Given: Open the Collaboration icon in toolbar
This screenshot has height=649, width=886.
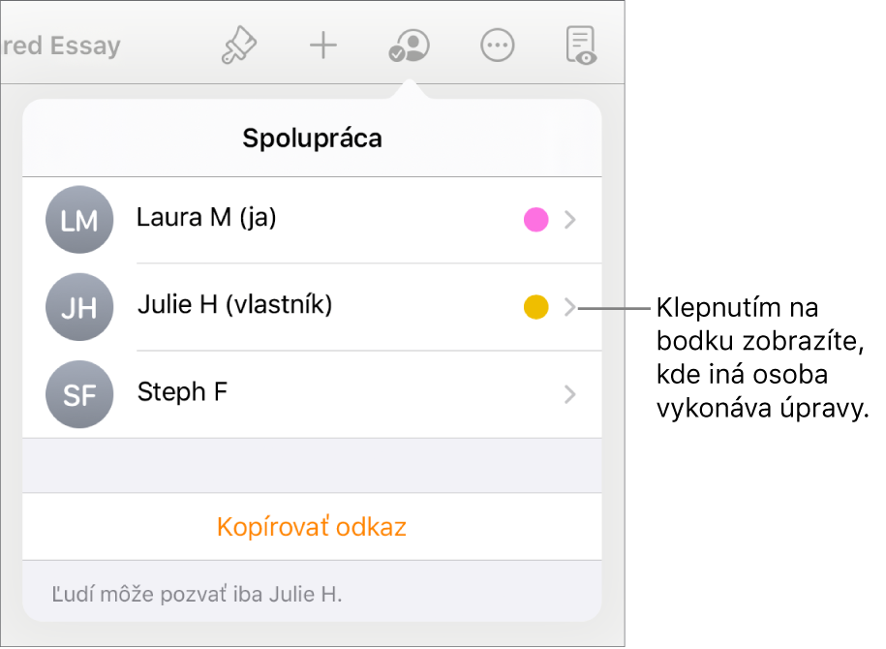Looking at the screenshot, I should point(408,46).
